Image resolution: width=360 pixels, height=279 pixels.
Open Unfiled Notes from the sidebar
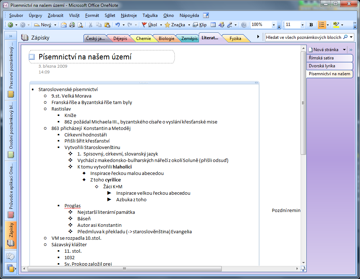10,256
